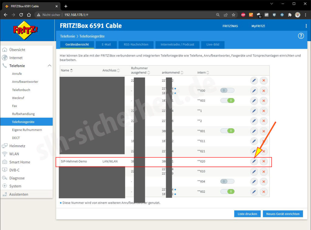311x230 pixels.
Task: Edit the device with extension **2
Action: 254,121
